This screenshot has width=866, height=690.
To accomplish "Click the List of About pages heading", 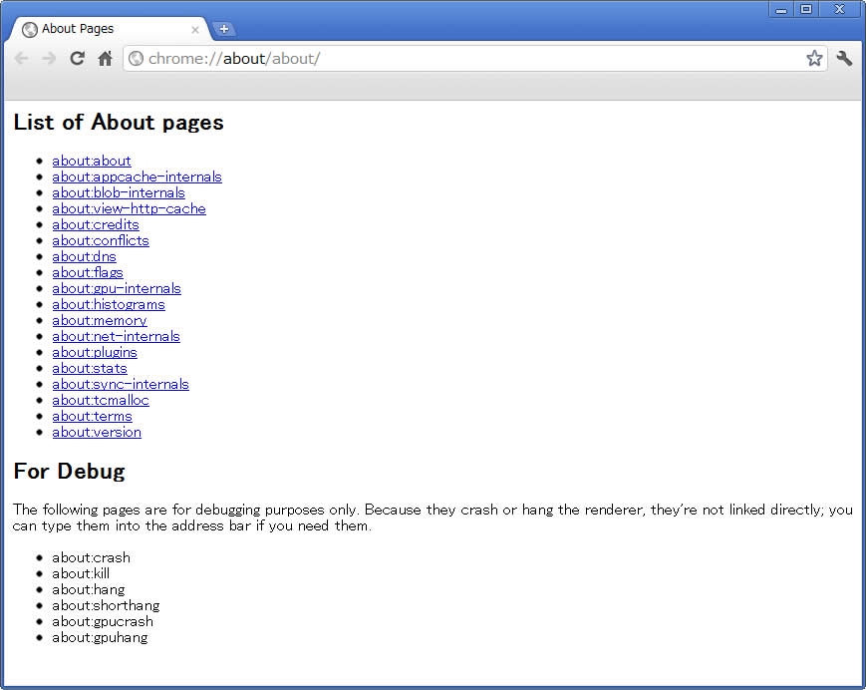I will click(x=119, y=123).
